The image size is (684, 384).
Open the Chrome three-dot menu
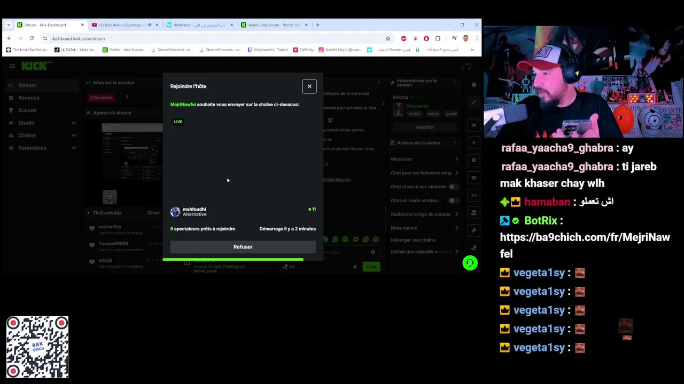(477, 38)
